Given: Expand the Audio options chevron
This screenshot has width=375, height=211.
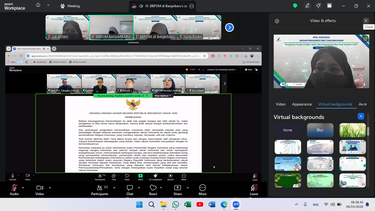Looking at the screenshot, I should [x=23, y=188].
